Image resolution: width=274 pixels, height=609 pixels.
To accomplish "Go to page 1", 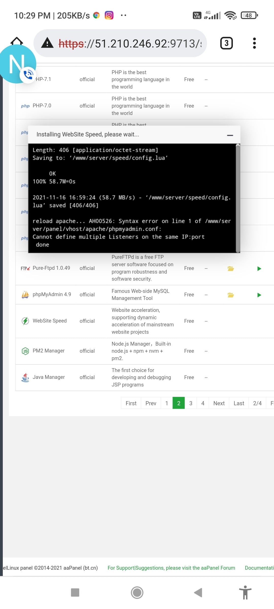I will tap(167, 403).
